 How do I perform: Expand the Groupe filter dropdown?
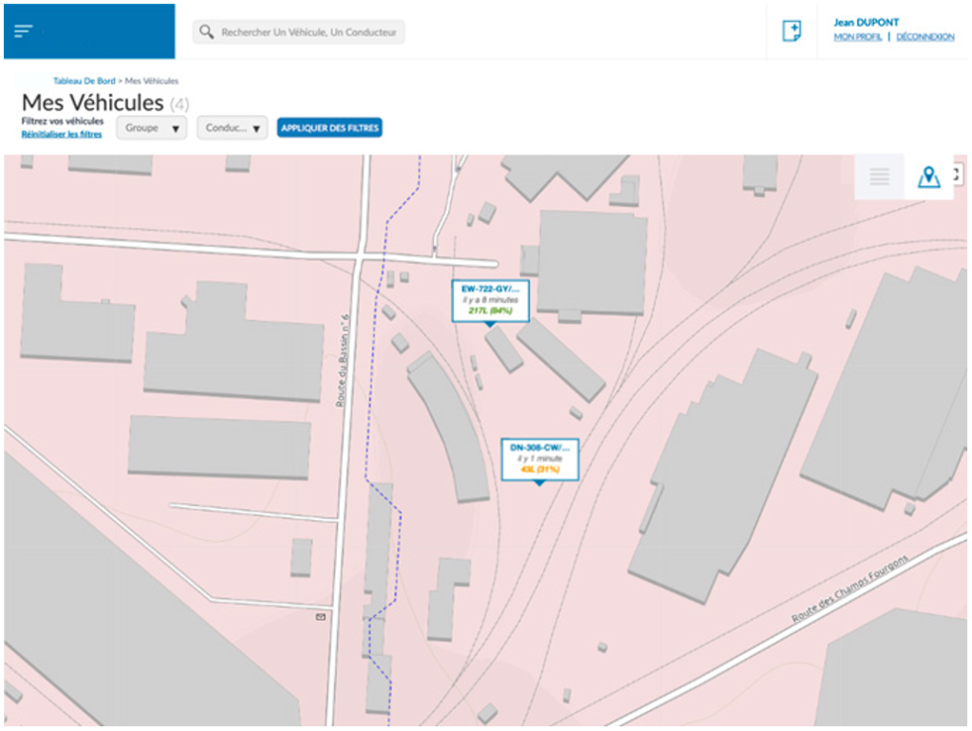tap(152, 128)
